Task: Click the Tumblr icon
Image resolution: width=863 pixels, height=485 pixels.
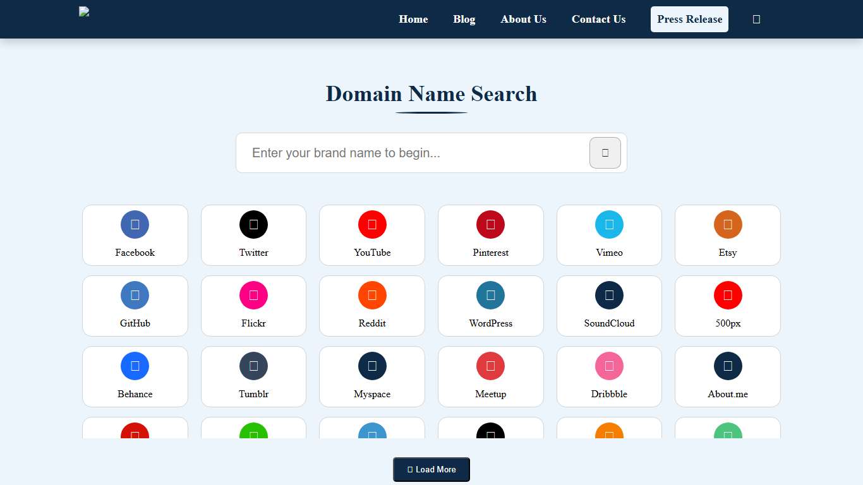Action: pyautogui.click(x=253, y=366)
